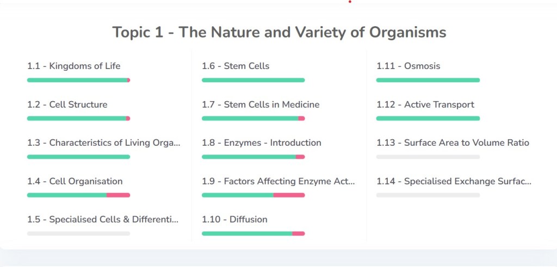Go to 1.4 Cell Organisation
Image resolution: width=557 pixels, height=267 pixels.
[75, 182]
